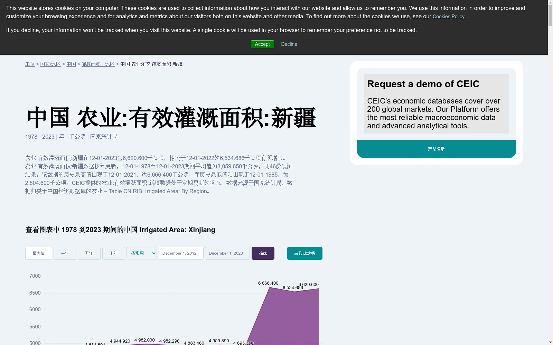553x345 pixels.
Task: Open 灌溉面积 : 地区 breadcrumb link
Action: point(98,64)
